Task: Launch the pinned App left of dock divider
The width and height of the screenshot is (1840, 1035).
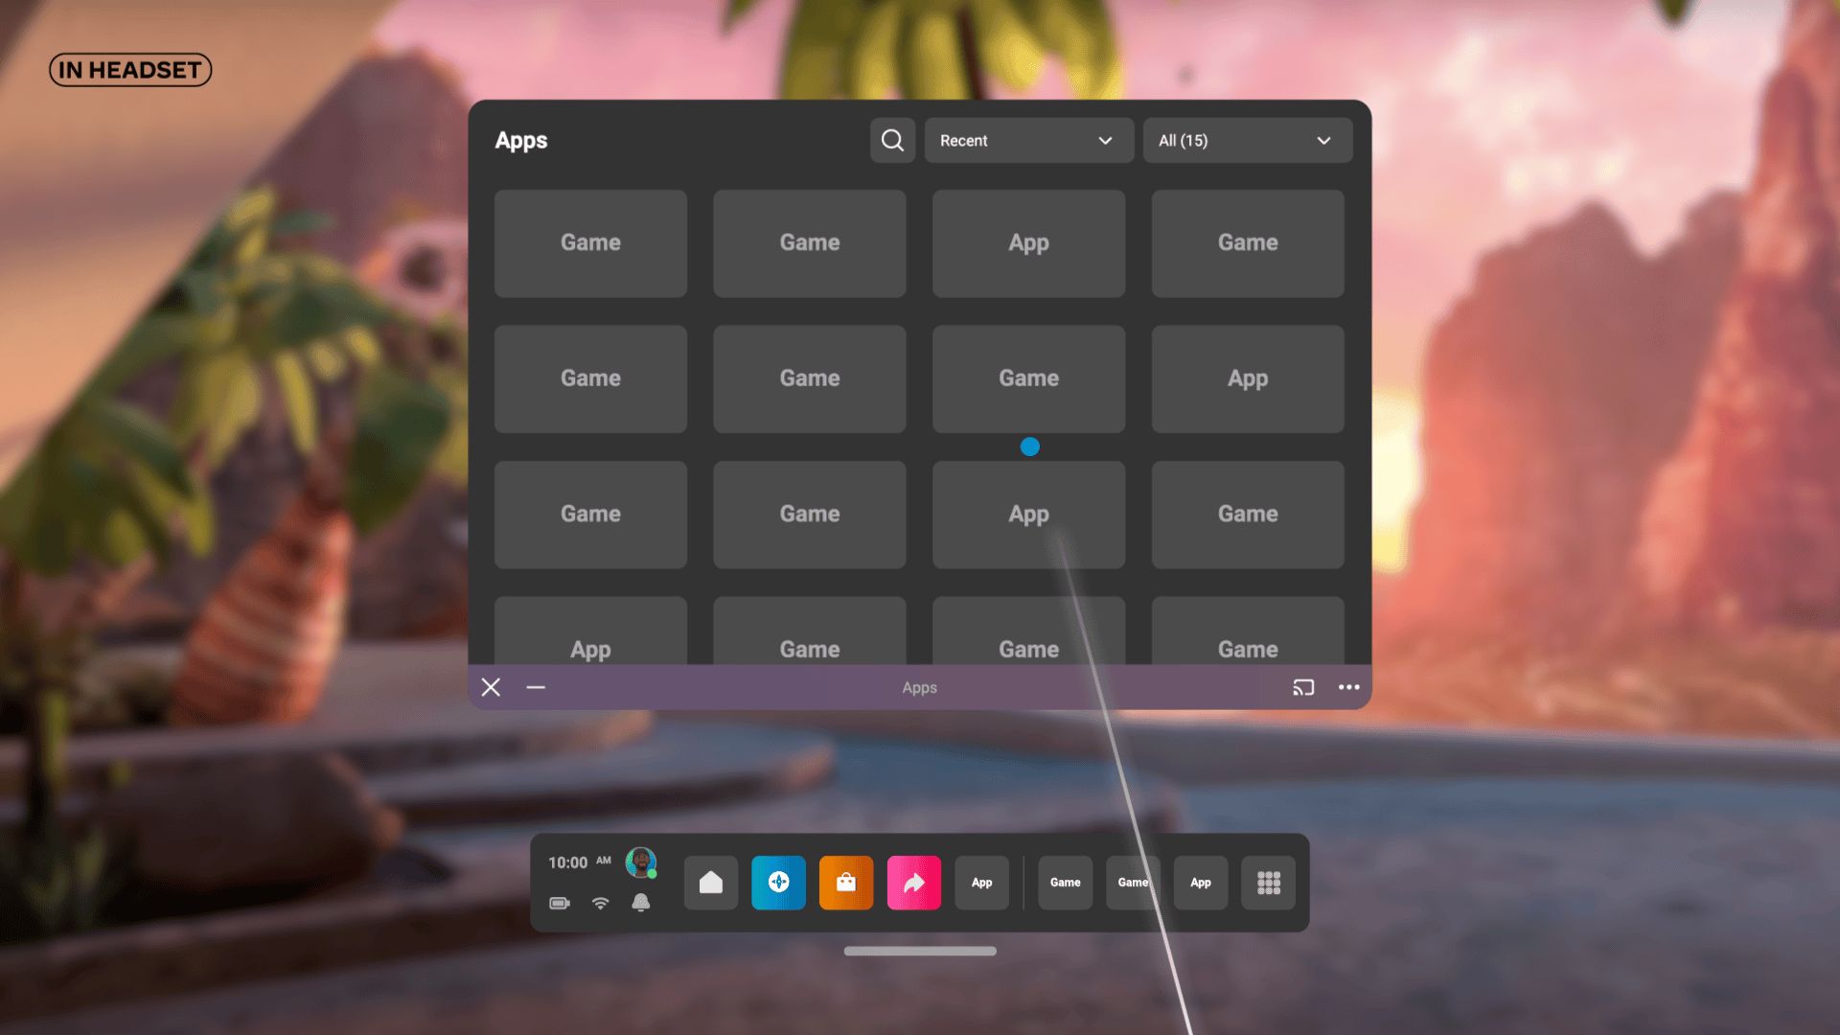Action: (981, 883)
